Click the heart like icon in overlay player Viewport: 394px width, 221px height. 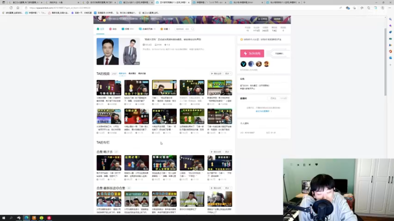tap(316, 165)
